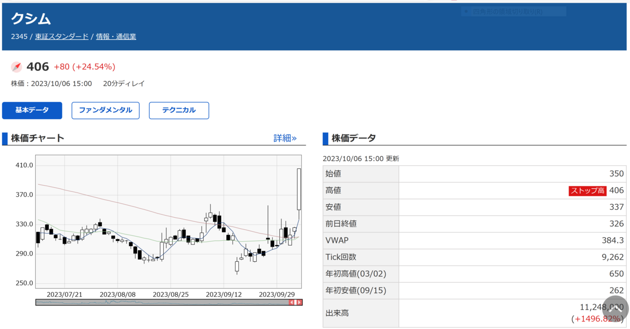Click the 2023/09/12 chart date label
Viewport: 630px width, 329px height.
tap(224, 294)
